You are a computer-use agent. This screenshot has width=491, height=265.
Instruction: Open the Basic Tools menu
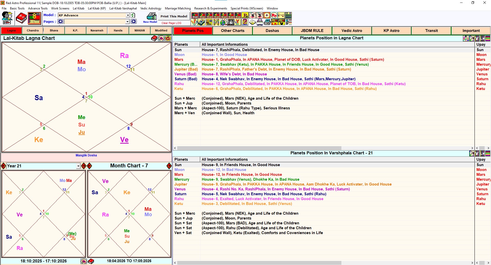point(17,8)
